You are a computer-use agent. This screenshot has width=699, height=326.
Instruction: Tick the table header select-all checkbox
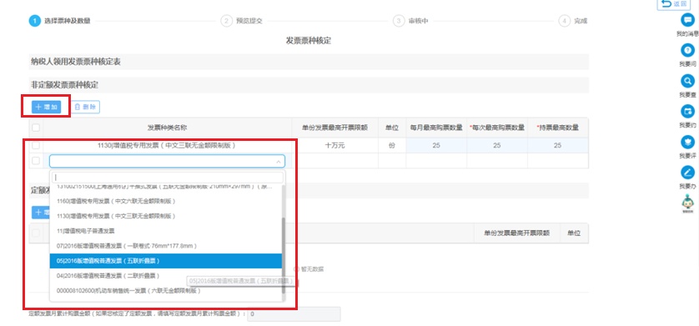(36, 128)
